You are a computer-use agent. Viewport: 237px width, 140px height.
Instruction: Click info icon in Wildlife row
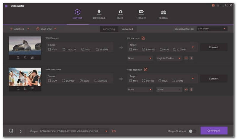click(x=191, y=58)
